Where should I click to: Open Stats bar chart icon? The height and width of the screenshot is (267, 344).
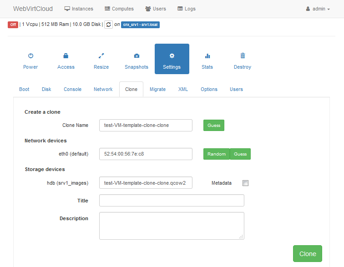point(207,56)
